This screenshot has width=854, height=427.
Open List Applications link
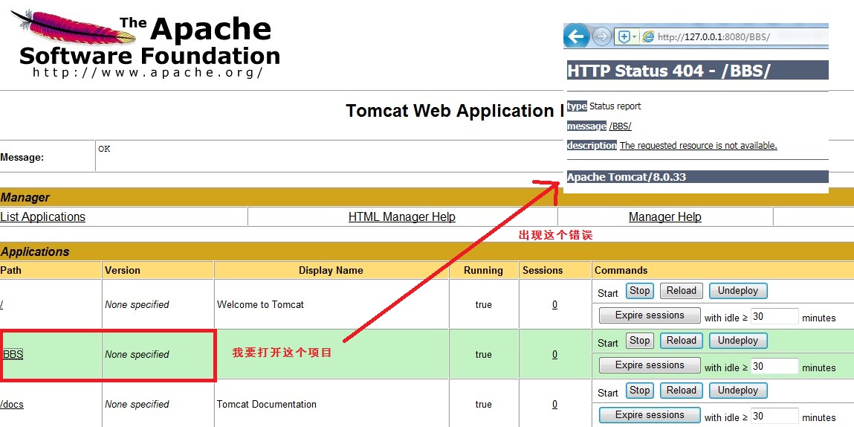(x=42, y=217)
